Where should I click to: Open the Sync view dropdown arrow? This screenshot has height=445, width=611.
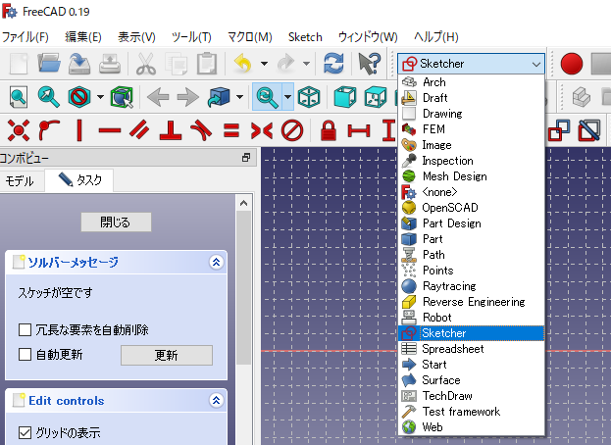287,97
